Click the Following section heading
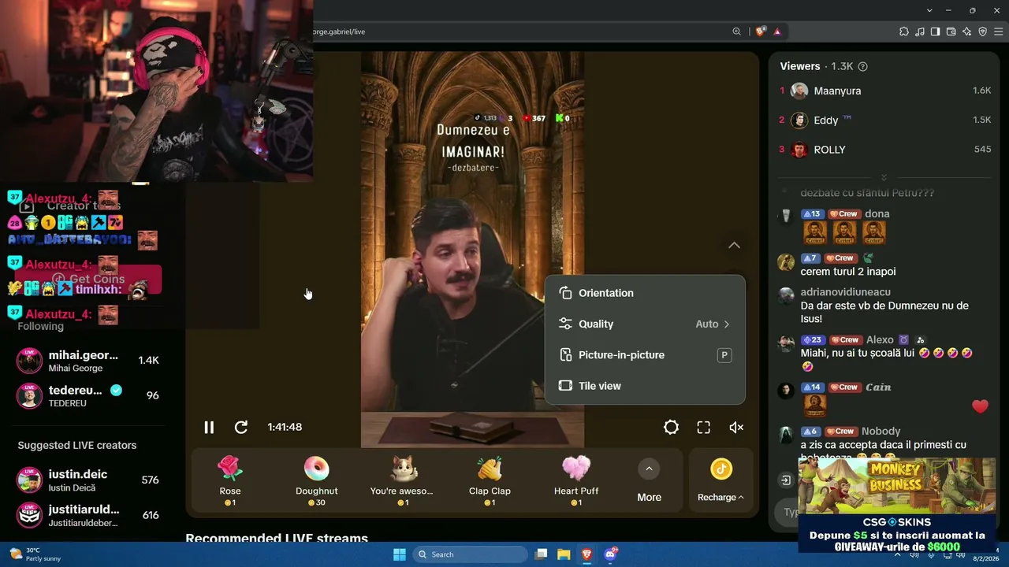 pyautogui.click(x=41, y=327)
